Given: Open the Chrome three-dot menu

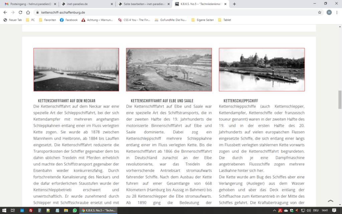Looking at the screenshot, I should [337, 12].
